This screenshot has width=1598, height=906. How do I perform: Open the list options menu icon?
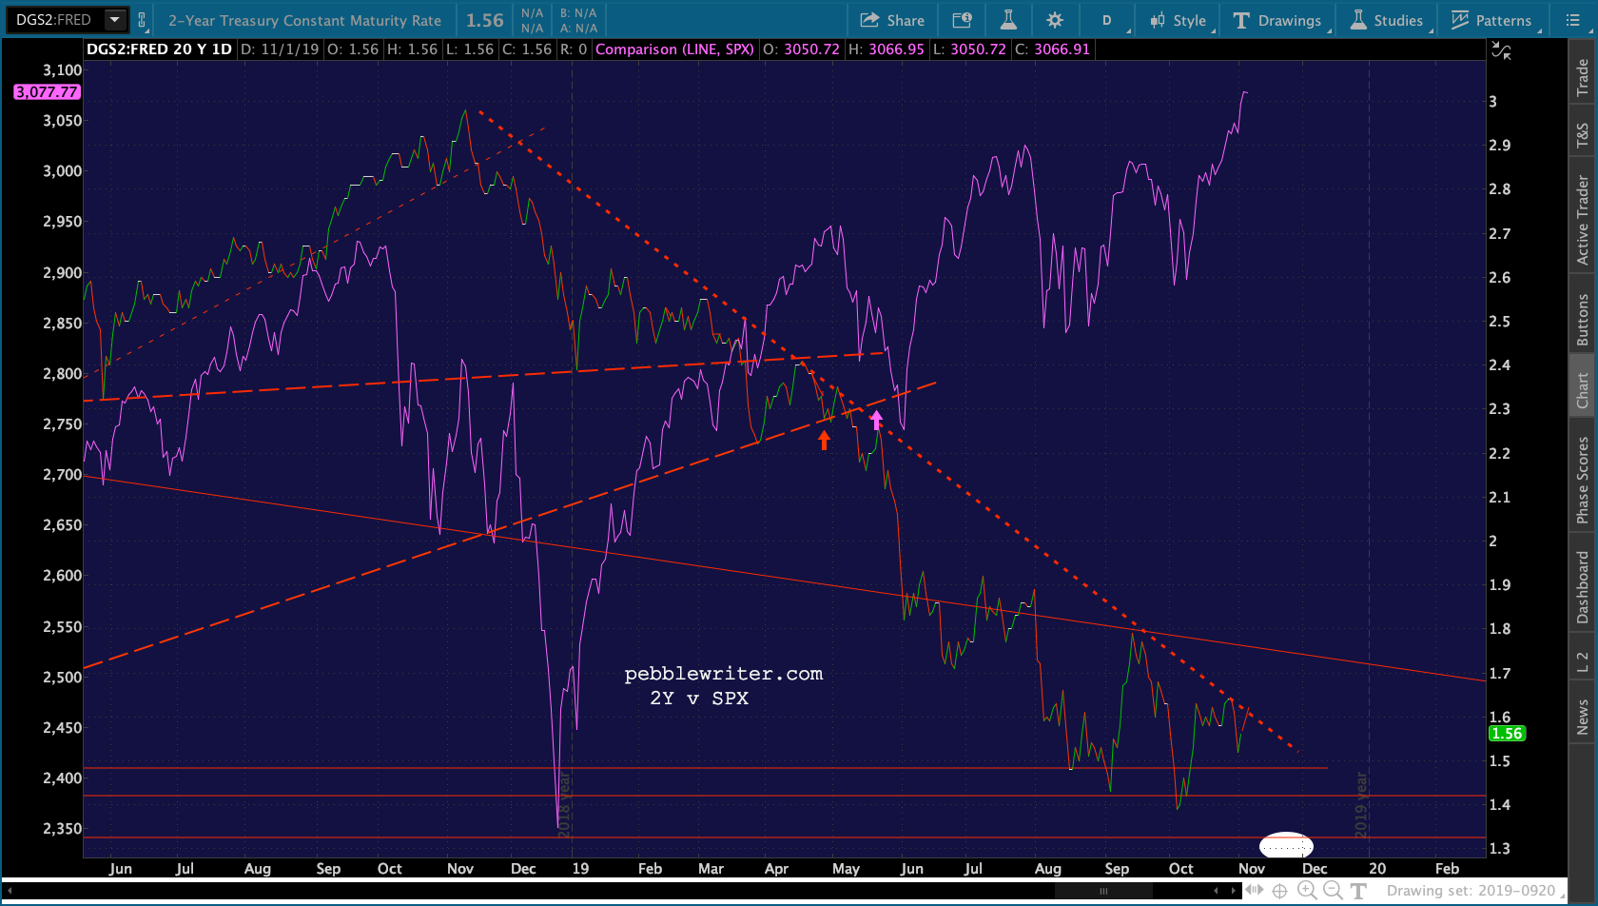pos(1572,20)
